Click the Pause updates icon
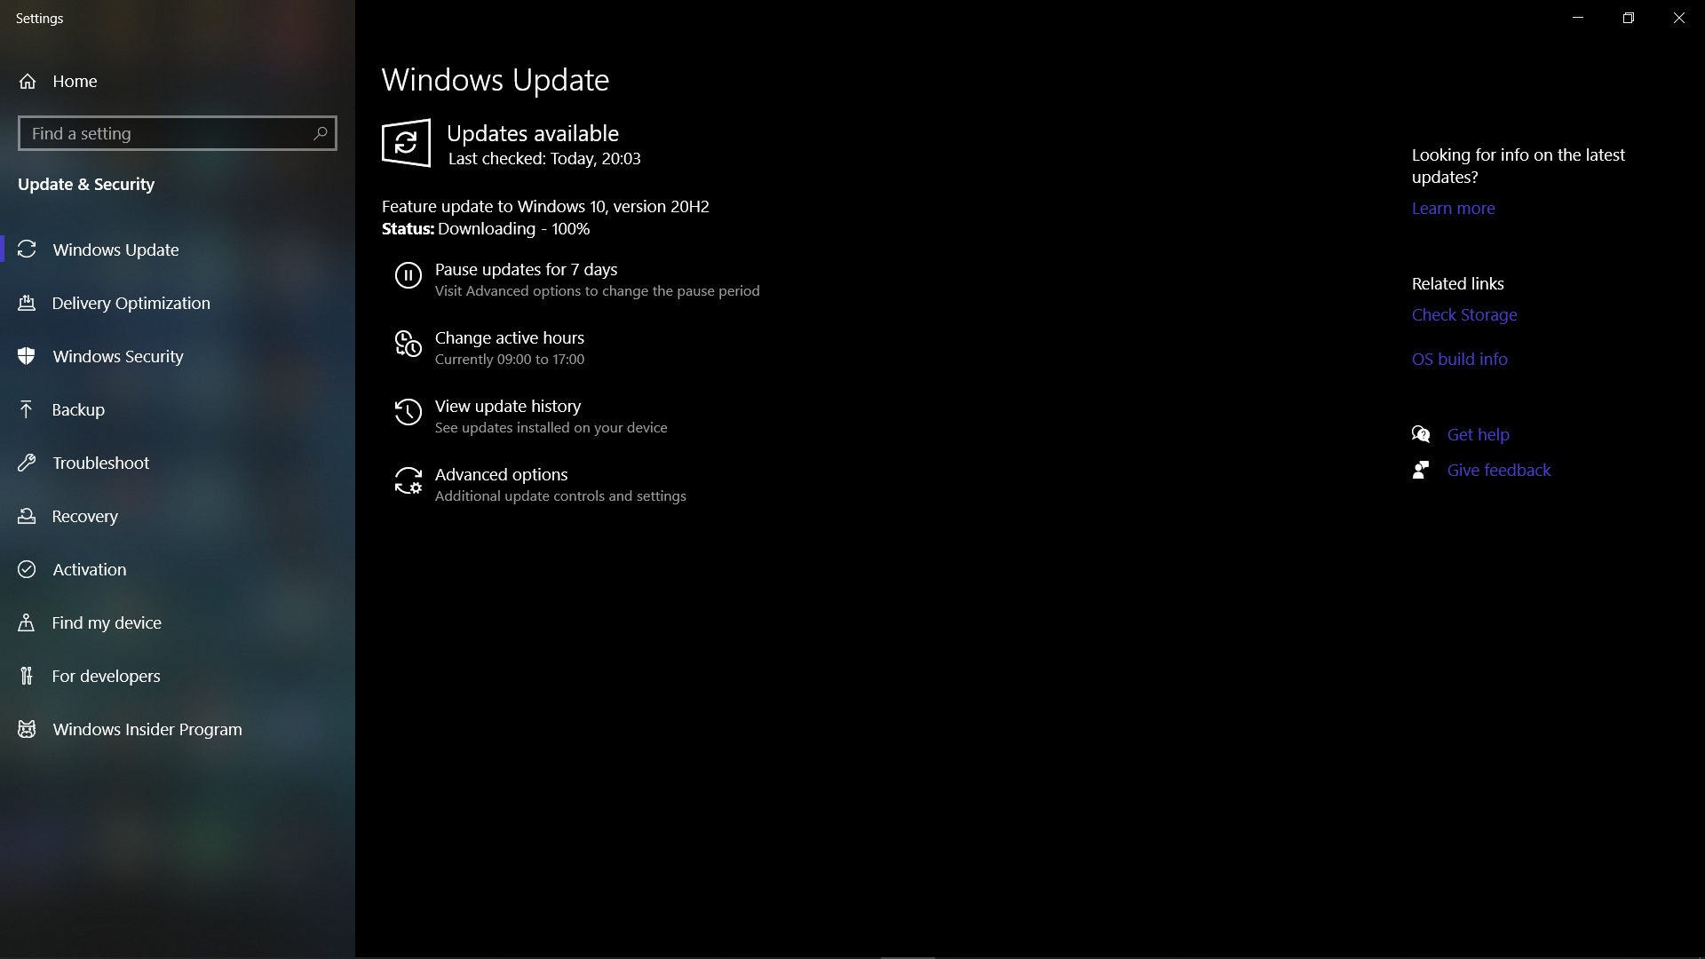1705x959 pixels. click(x=408, y=275)
